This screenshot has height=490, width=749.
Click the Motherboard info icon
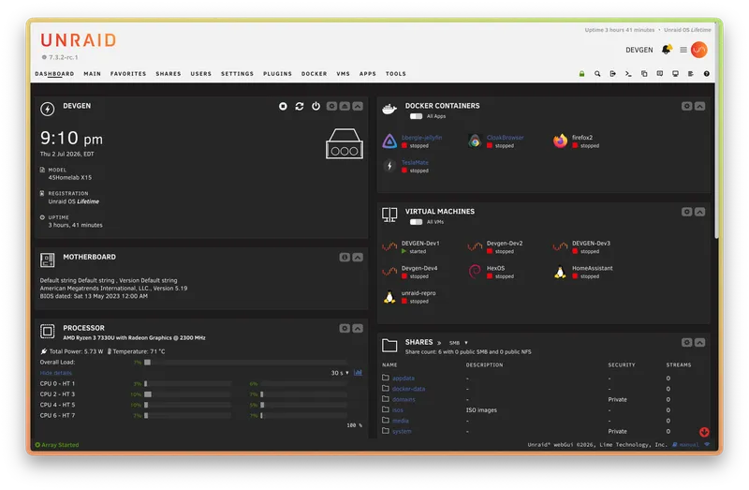(x=345, y=258)
